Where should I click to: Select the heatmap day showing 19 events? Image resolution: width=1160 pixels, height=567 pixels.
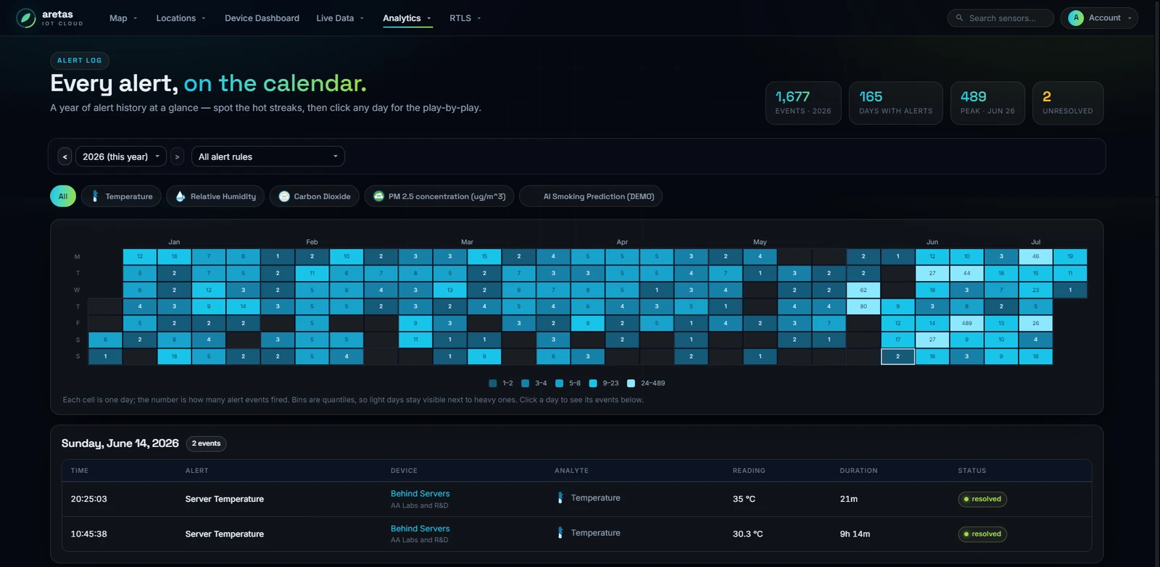1070,256
